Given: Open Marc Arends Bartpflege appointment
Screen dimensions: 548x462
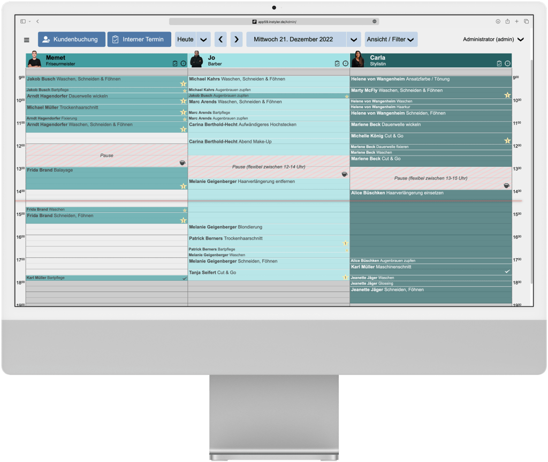Looking at the screenshot, I should pyautogui.click(x=269, y=112).
